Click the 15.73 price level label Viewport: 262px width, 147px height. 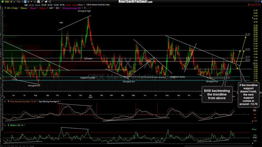248,60
